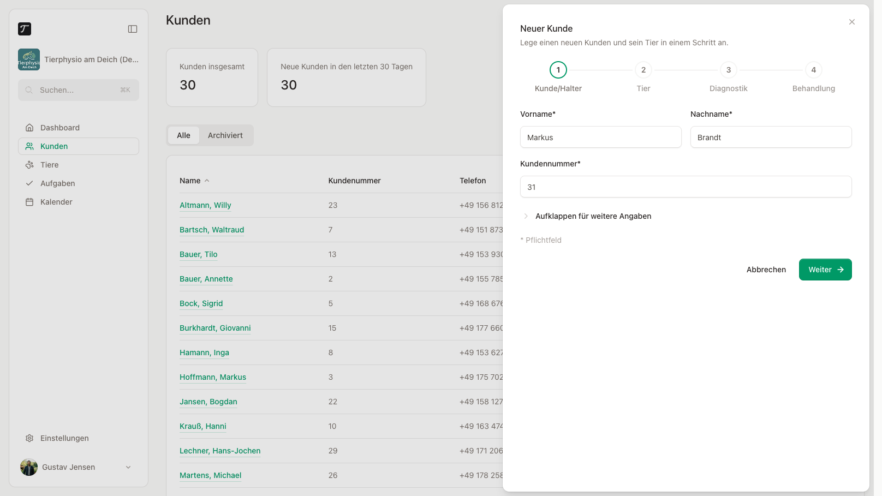Click Kundennummer 23 in Altmann row
Viewport: 882px width, 496px height.
tap(333, 205)
